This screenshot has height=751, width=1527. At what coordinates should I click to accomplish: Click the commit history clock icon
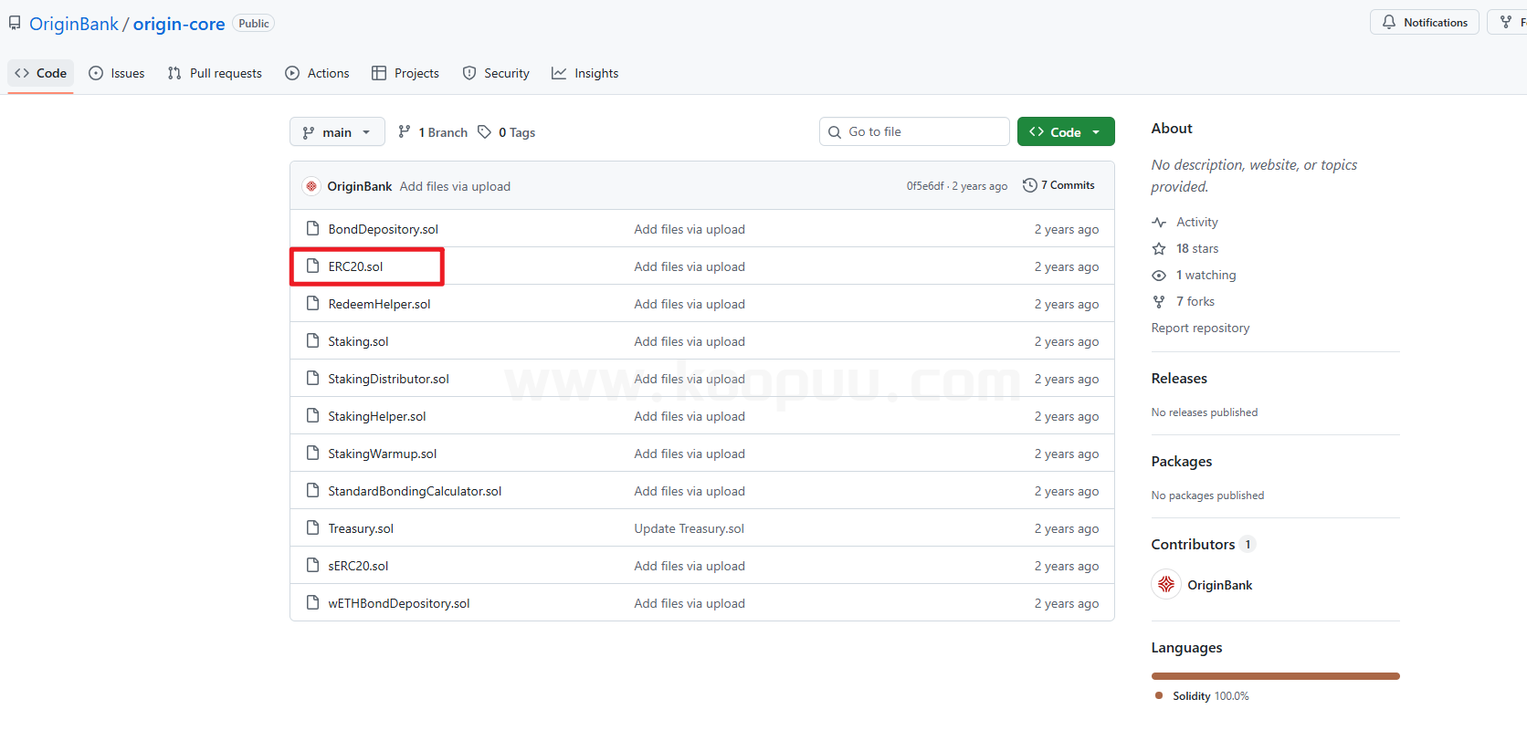pos(1030,185)
